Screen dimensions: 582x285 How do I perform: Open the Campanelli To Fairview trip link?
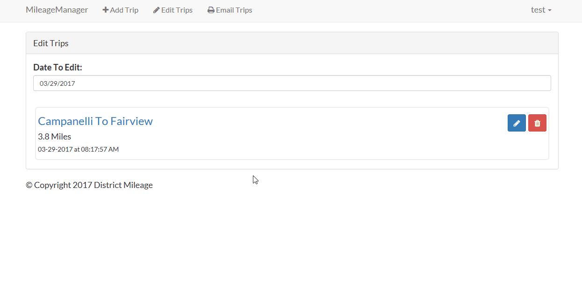pyautogui.click(x=95, y=121)
